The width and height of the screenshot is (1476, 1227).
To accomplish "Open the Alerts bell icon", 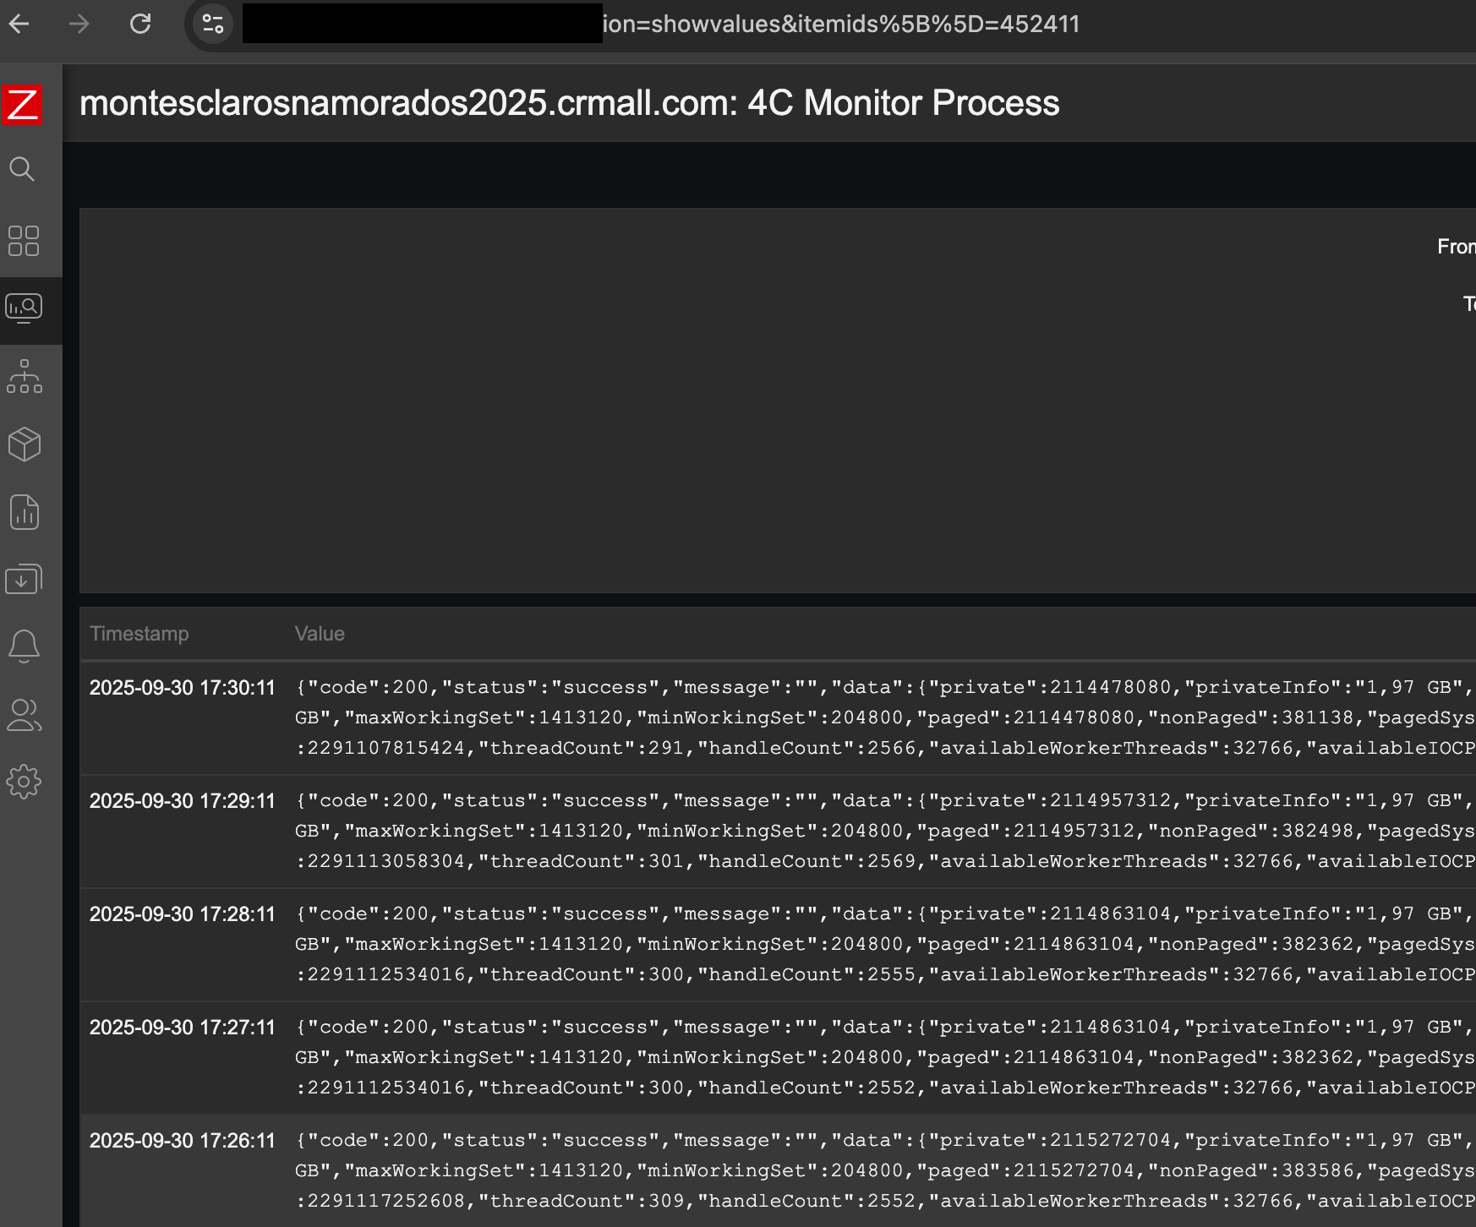I will (24, 646).
